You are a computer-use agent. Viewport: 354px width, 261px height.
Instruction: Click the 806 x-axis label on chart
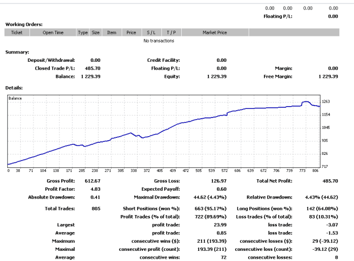click(x=315, y=171)
